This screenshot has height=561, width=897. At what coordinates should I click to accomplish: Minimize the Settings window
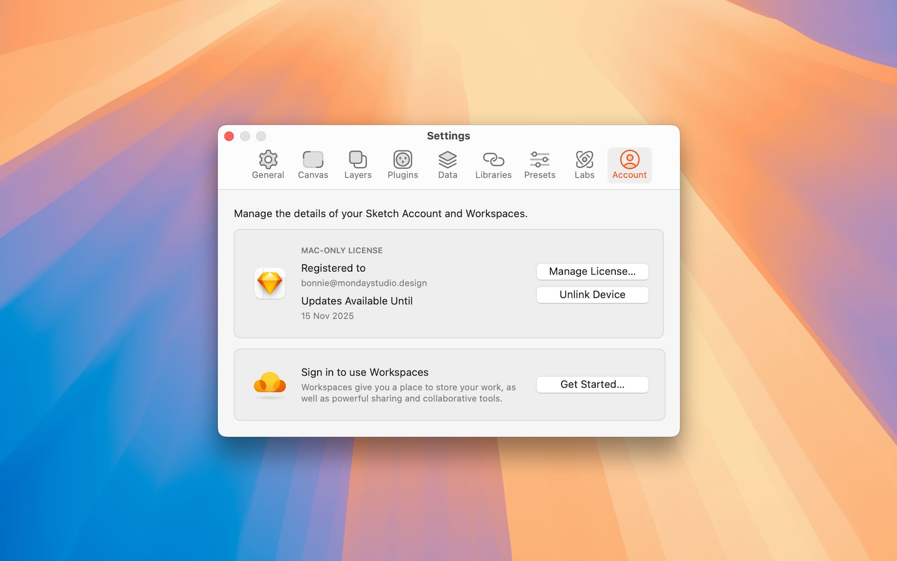245,136
